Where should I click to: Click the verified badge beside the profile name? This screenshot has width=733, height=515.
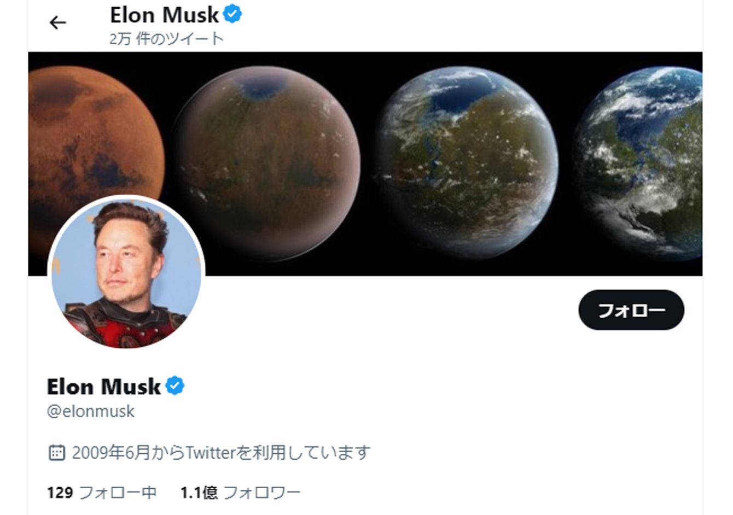pos(175,386)
